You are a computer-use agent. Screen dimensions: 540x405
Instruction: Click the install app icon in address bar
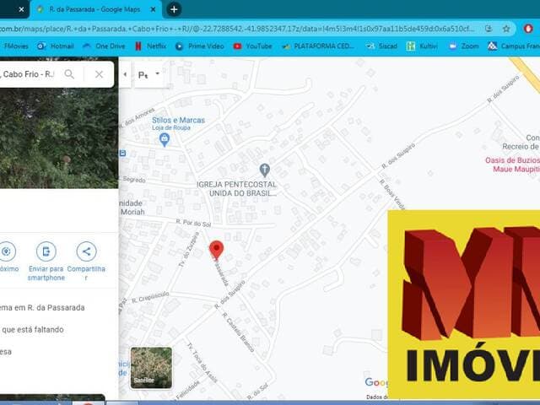489,29
